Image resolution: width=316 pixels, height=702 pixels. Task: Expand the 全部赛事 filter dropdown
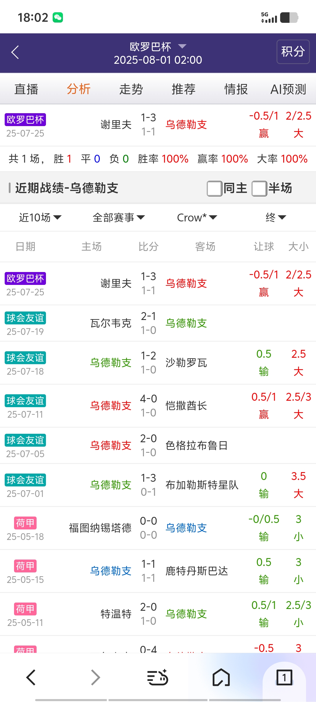(118, 217)
